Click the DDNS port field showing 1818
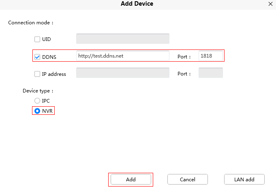The image size is (276, 189). click(x=211, y=56)
